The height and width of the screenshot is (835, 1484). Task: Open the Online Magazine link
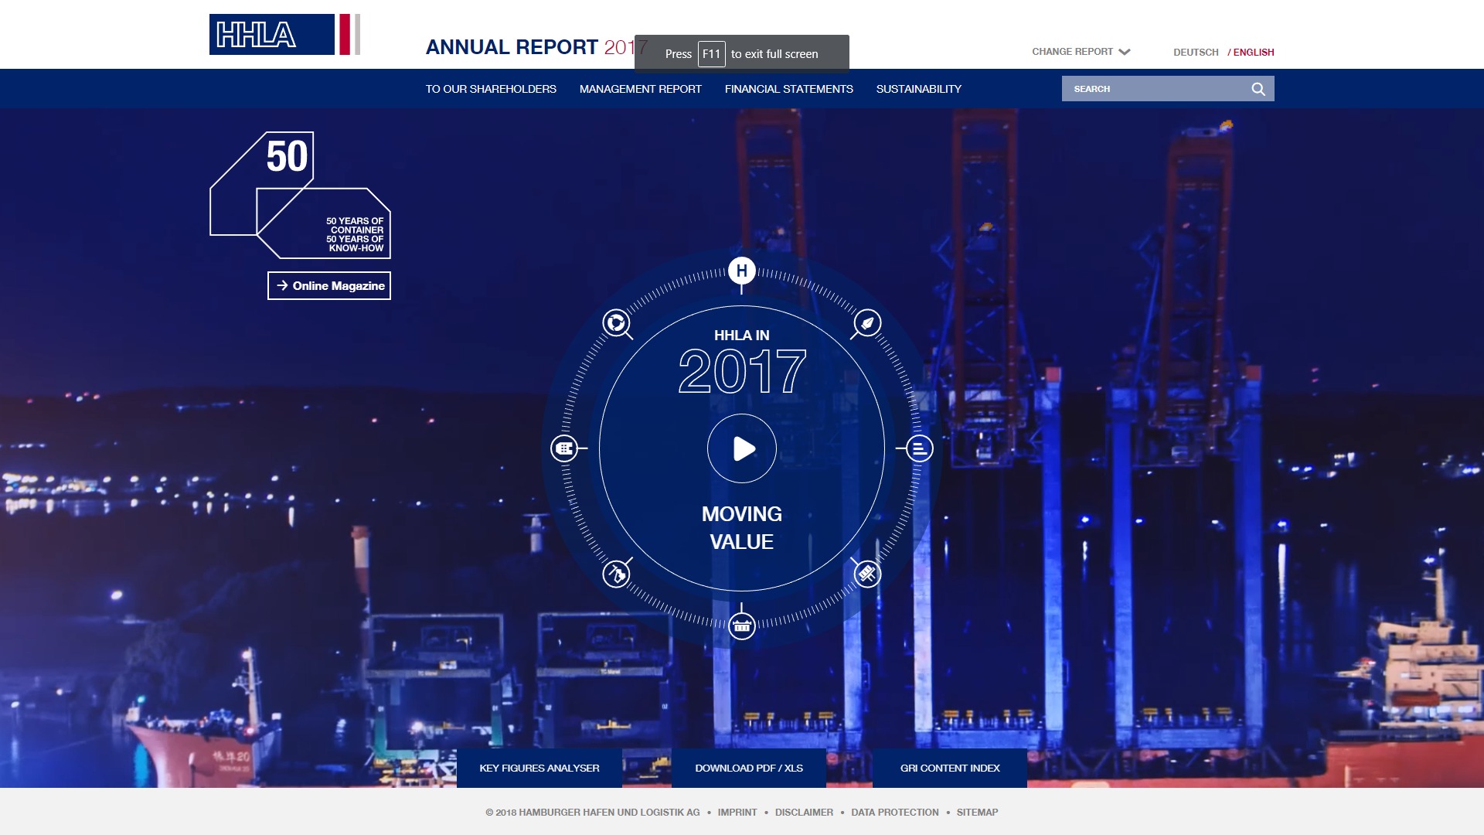(329, 285)
